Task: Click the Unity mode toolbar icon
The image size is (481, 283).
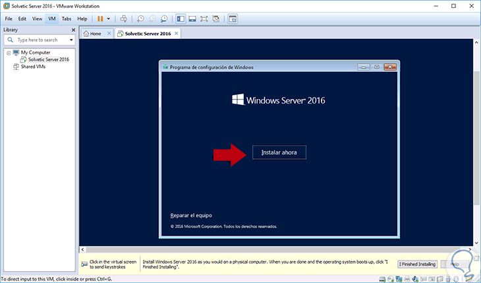Action: pos(216,18)
